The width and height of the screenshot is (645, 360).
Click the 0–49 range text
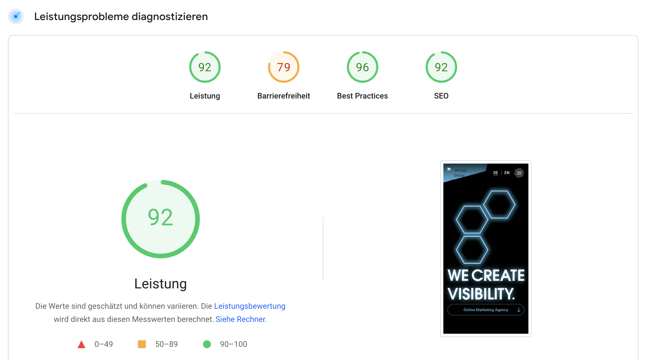[x=104, y=344]
